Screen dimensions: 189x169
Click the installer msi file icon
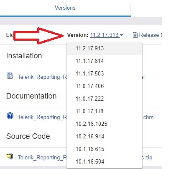pyautogui.click(x=10, y=75)
